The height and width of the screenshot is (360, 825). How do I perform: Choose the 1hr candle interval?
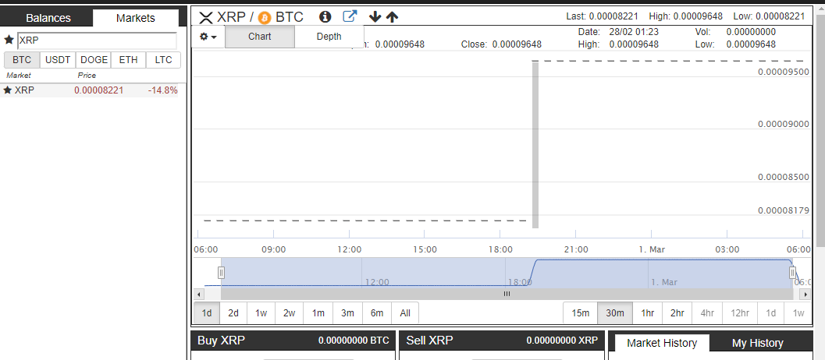coord(647,313)
